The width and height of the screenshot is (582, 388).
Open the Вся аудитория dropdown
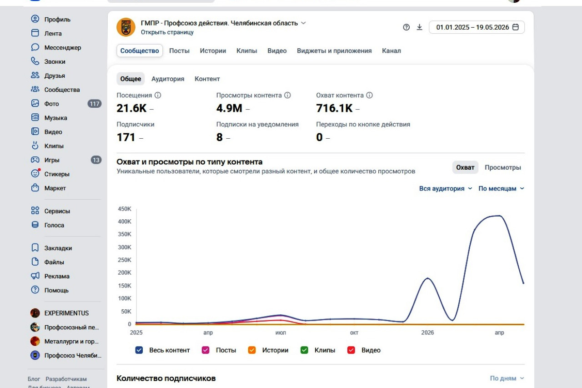pyautogui.click(x=446, y=188)
